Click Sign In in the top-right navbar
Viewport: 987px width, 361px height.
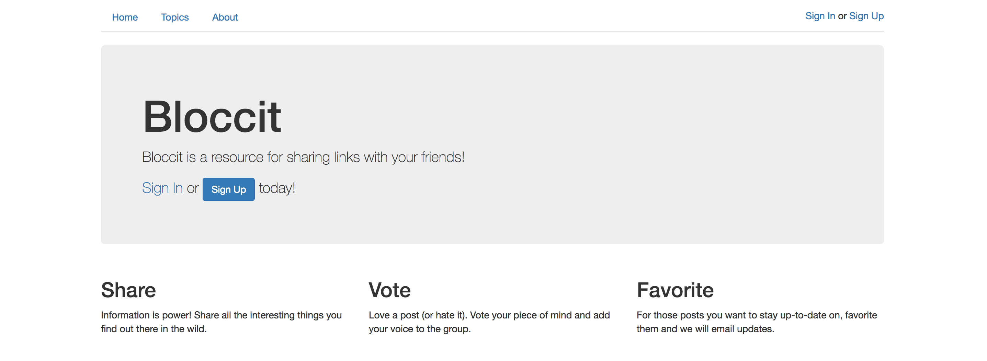pyautogui.click(x=820, y=16)
